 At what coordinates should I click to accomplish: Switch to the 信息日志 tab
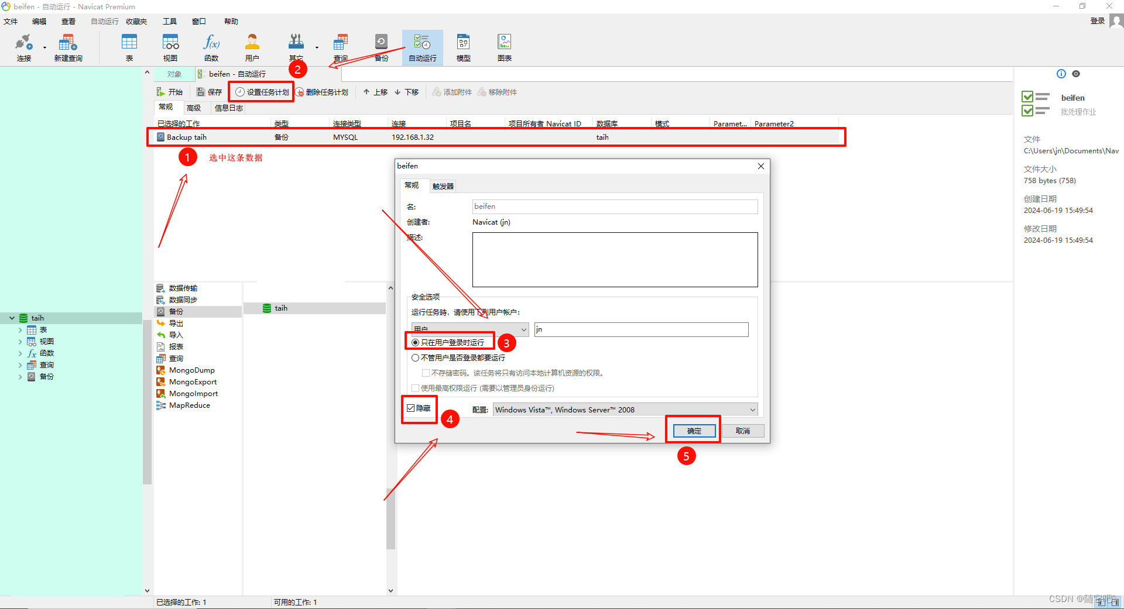pos(228,108)
